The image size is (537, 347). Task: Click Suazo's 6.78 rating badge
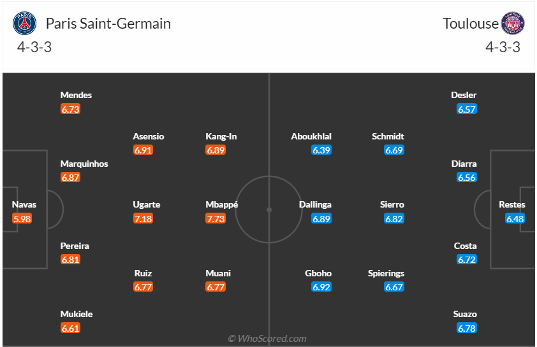click(x=467, y=328)
